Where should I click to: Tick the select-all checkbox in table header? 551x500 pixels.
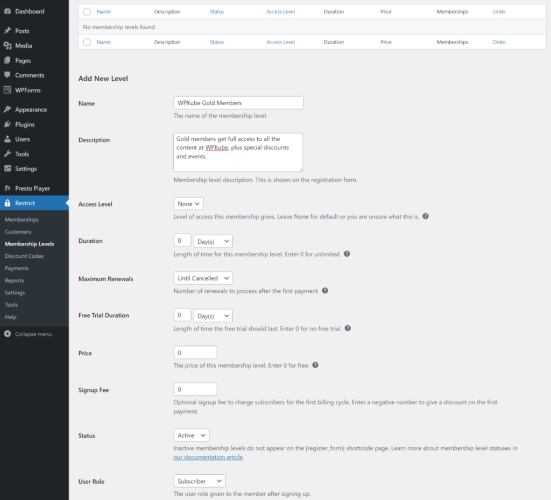(x=87, y=12)
